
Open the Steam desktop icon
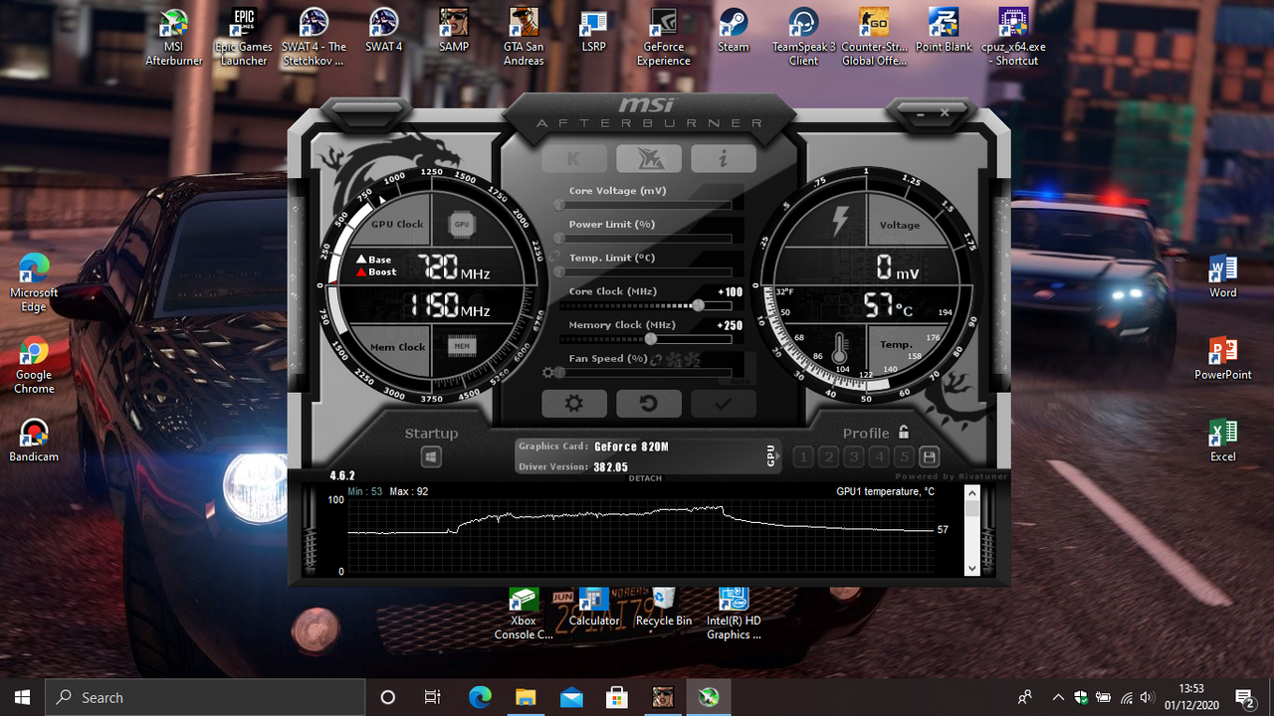tap(734, 31)
